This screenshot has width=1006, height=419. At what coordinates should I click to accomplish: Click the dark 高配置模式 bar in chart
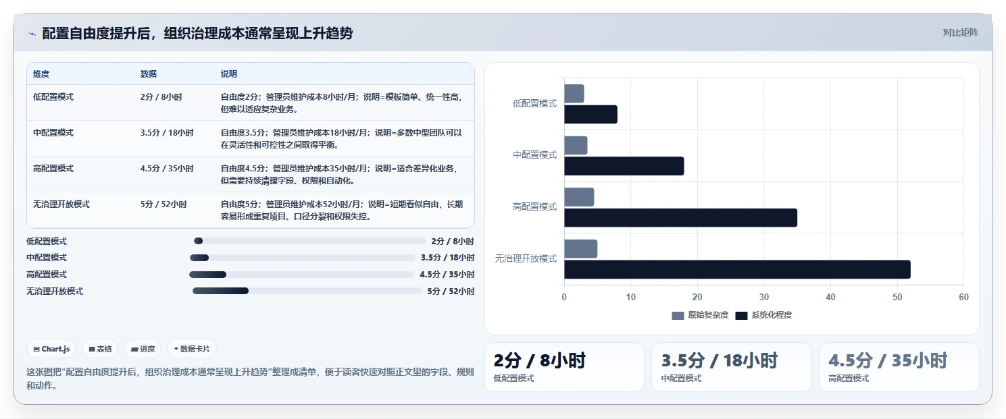680,218
